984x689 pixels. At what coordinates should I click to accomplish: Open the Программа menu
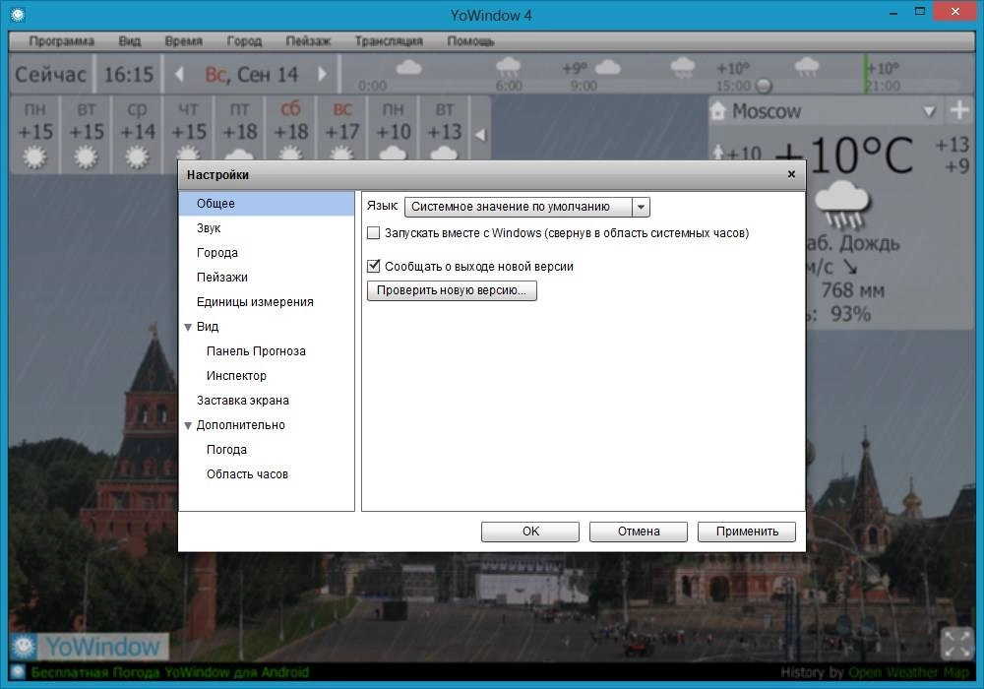click(x=61, y=41)
